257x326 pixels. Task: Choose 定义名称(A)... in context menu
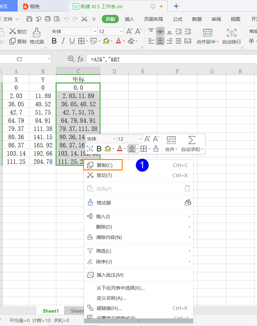pyautogui.click(x=138, y=298)
